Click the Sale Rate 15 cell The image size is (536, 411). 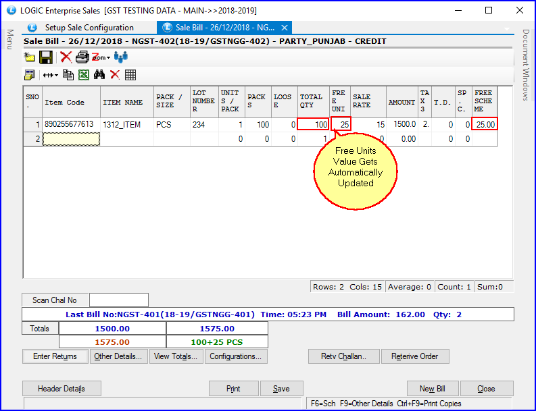tap(368, 125)
